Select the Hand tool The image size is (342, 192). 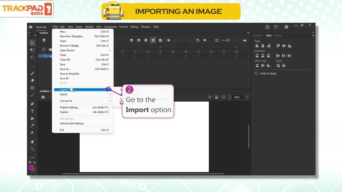pos(32,141)
